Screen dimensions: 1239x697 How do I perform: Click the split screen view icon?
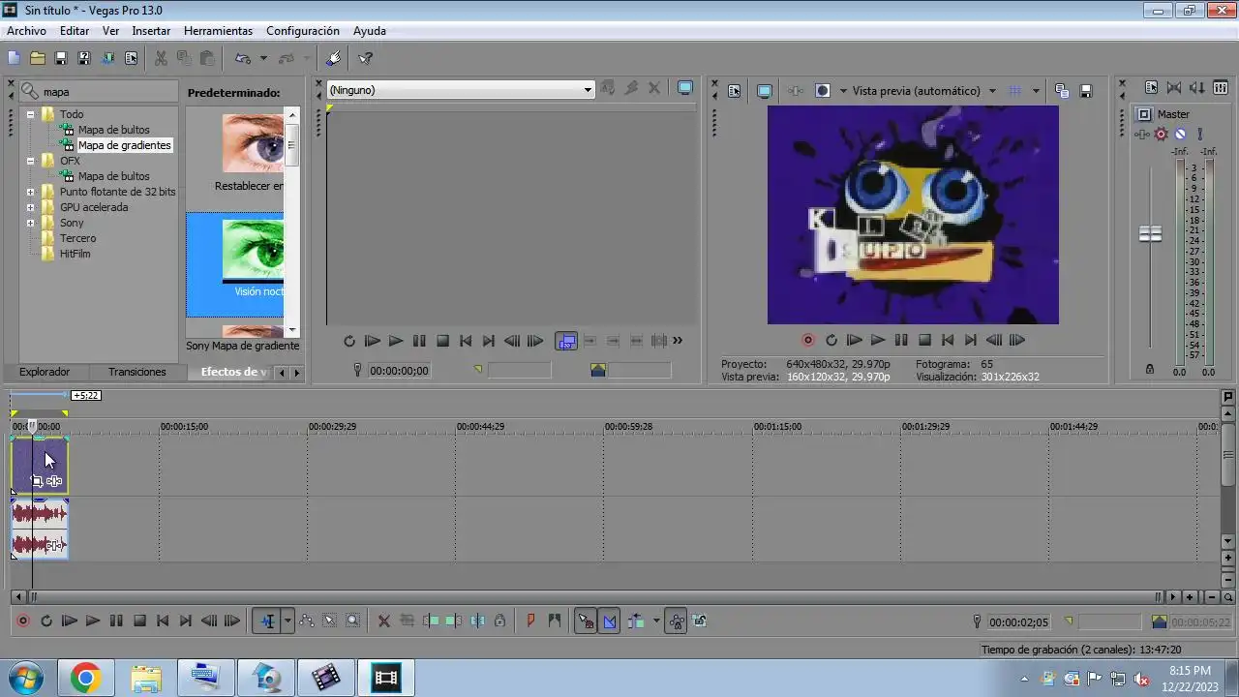(823, 90)
